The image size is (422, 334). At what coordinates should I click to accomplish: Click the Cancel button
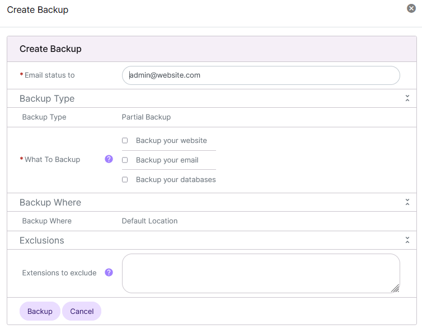[82, 311]
